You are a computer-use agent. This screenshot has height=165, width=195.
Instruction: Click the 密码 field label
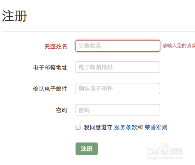point(62,110)
